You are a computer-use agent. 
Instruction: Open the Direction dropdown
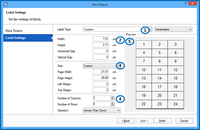(102, 110)
